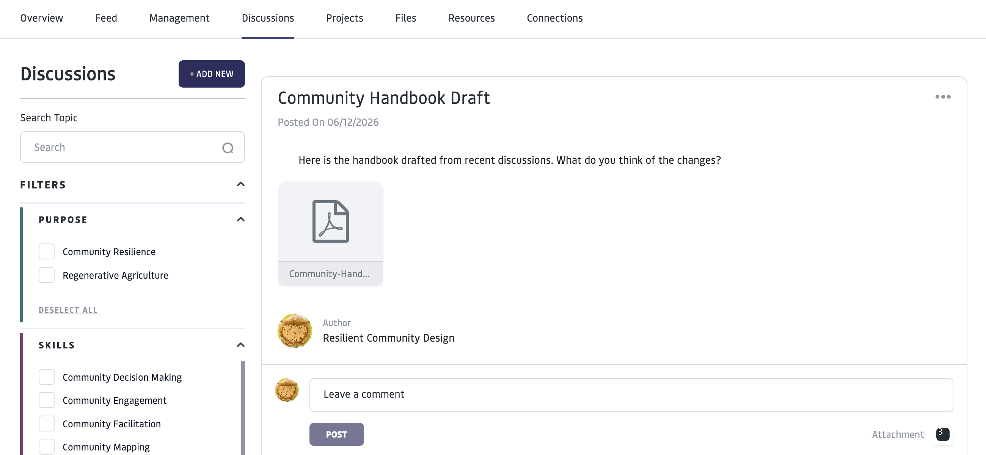Image resolution: width=986 pixels, height=455 pixels.
Task: Click the author's honeycomb avatar
Action: click(x=294, y=331)
